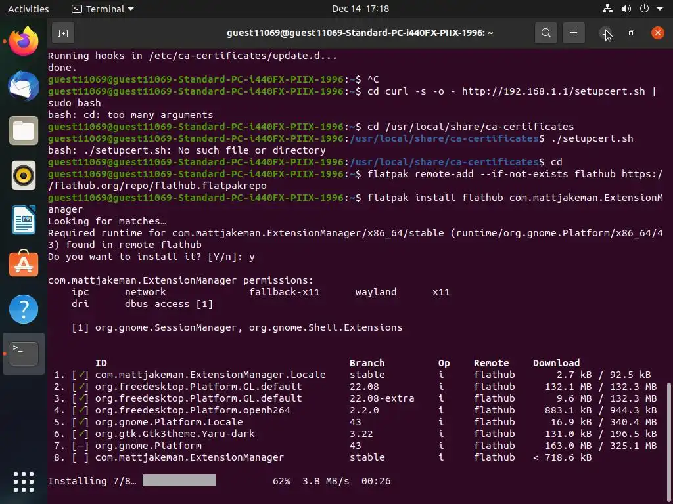Click checkmark for Platform.GL.default 22.08 row
Viewport: 673px width, 504px height.
[x=81, y=387]
